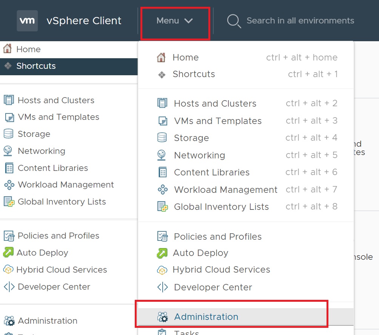Click the Search in all environments field

tap(300, 21)
